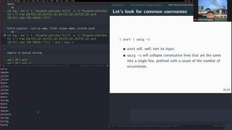
Task: Click the buffer status dot in the editor modeline
Action: (x=3, y=66)
